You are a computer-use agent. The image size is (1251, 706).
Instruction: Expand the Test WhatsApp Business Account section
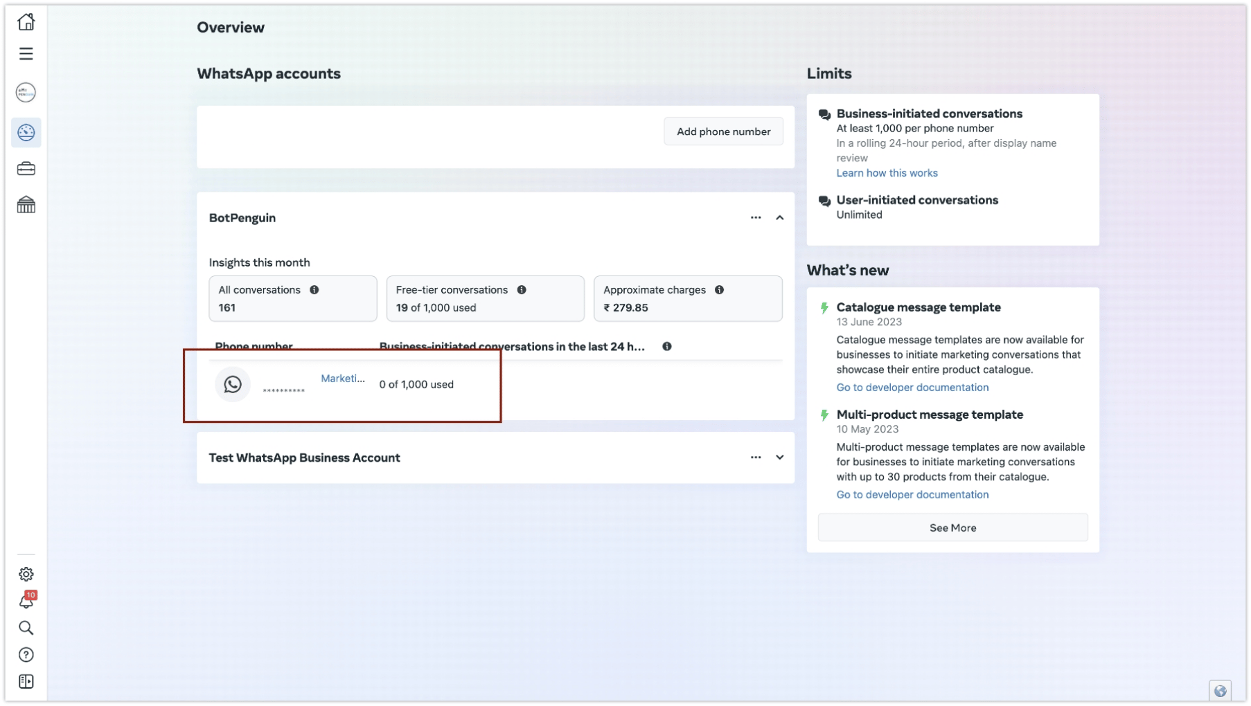[779, 458]
